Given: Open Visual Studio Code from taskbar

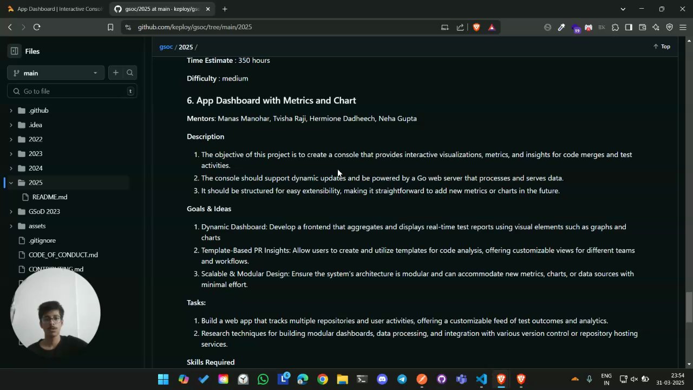Looking at the screenshot, I should (481, 379).
